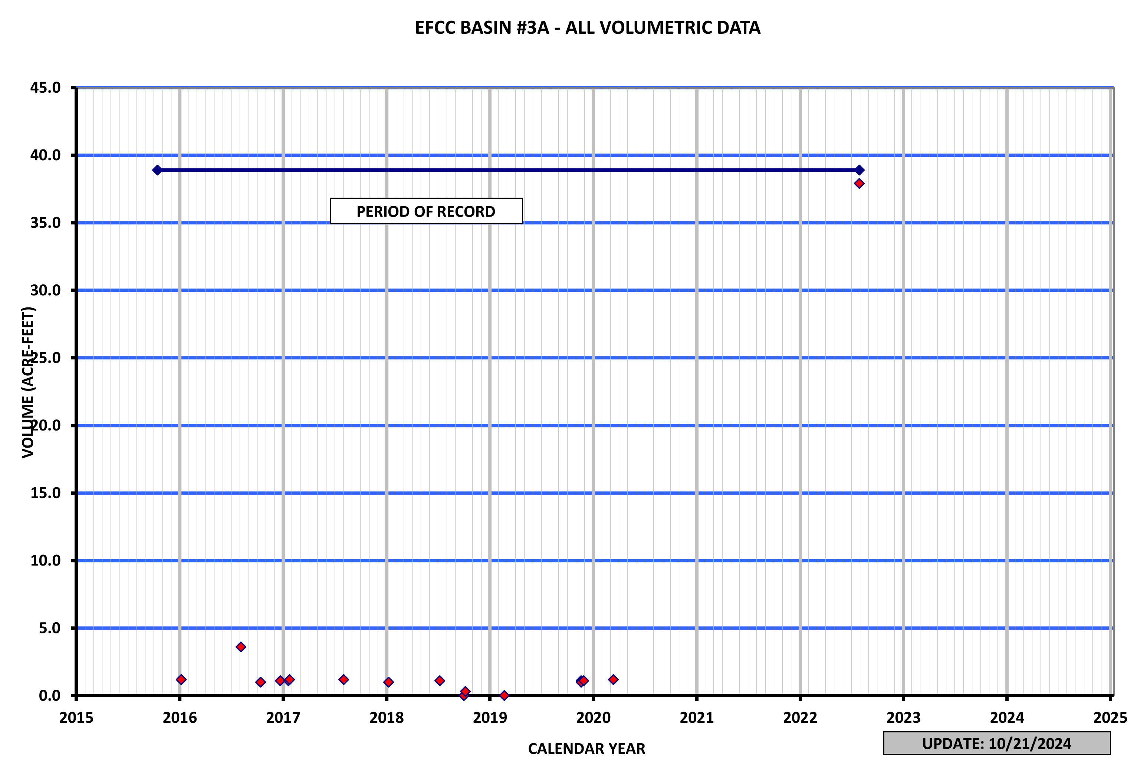
Task: Select the navy diamond at the period end, 2022
Action: [x=859, y=170]
